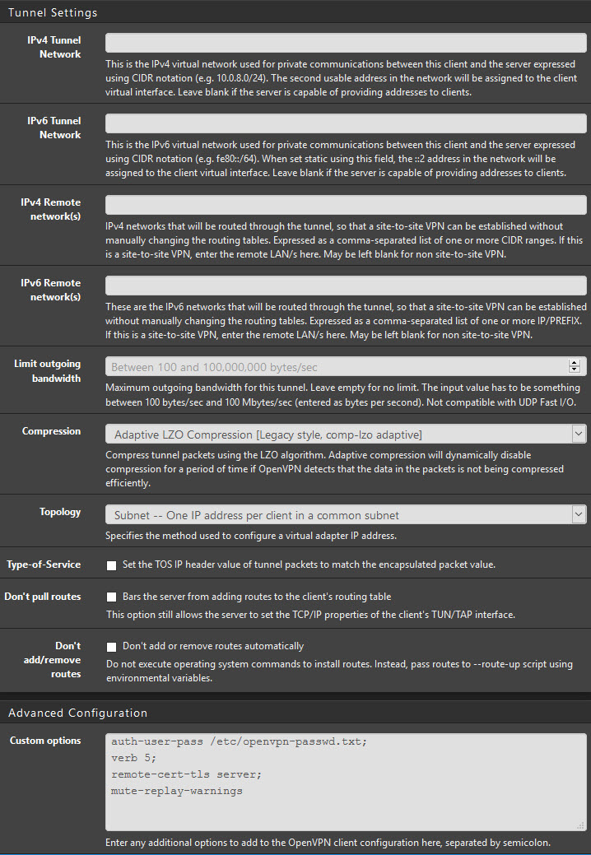Open the Topology dropdown

tap(346, 515)
